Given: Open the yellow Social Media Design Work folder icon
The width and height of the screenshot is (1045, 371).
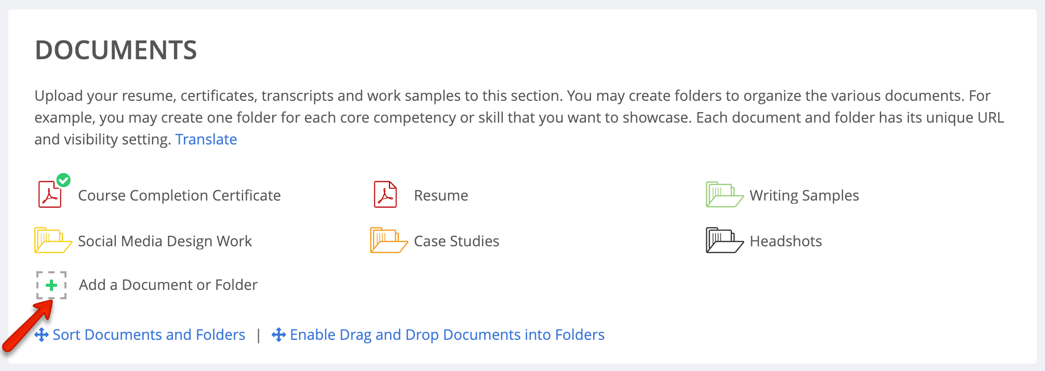Looking at the screenshot, I should point(53,240).
